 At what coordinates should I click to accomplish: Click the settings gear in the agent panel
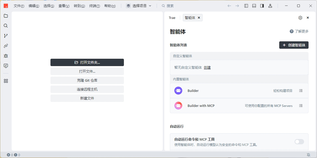[300, 18]
